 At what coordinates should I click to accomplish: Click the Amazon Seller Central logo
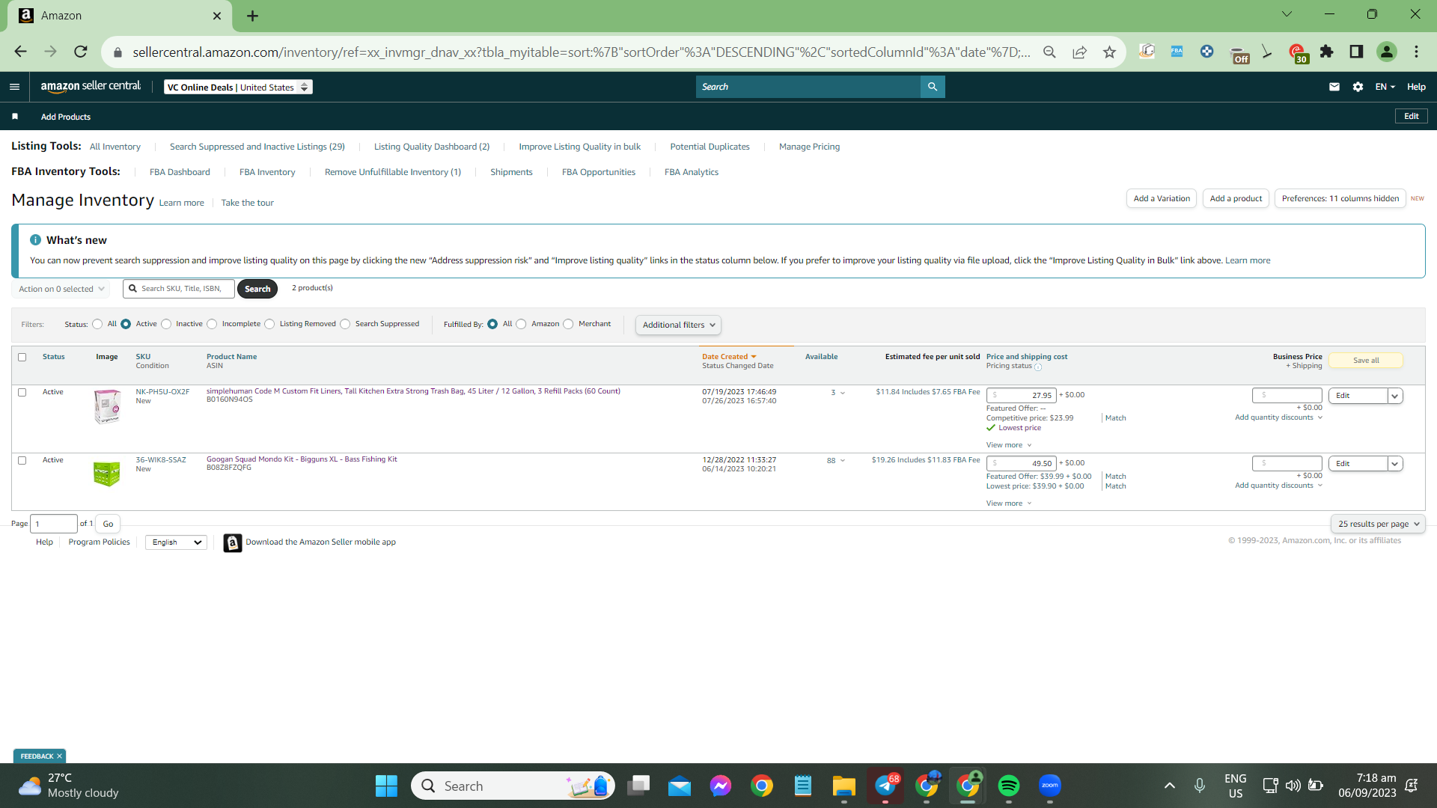click(x=91, y=87)
